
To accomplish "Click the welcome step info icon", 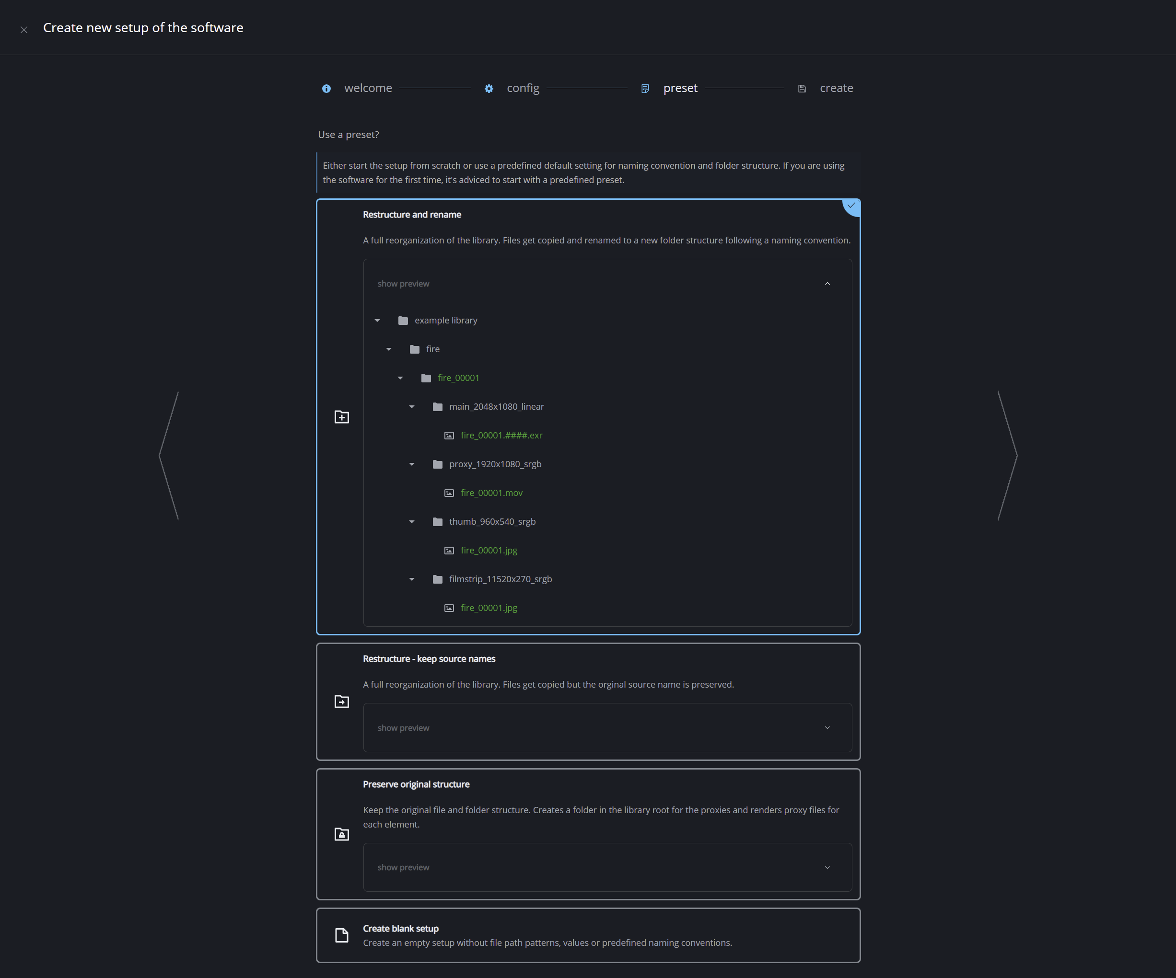I will [326, 89].
